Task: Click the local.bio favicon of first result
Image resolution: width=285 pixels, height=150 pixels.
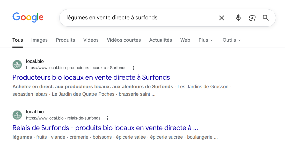Action: coord(17,65)
